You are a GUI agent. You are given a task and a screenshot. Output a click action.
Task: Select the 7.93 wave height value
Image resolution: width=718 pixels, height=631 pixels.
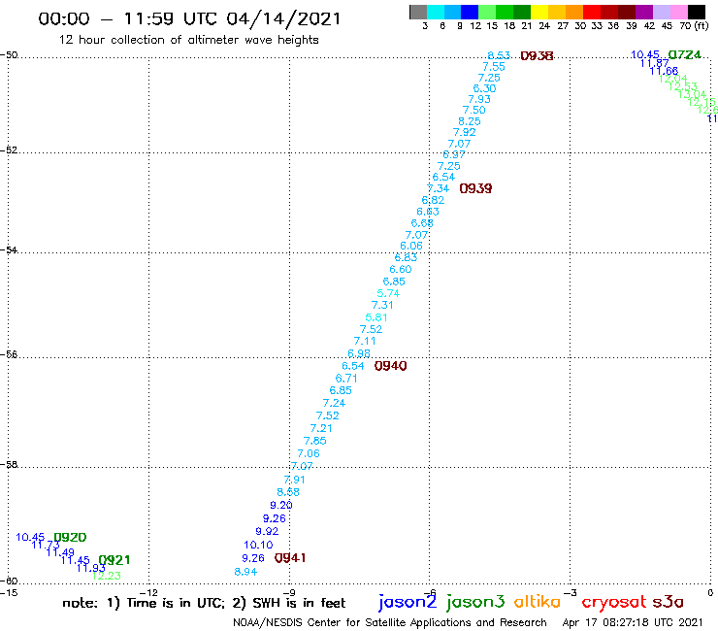[x=479, y=99]
